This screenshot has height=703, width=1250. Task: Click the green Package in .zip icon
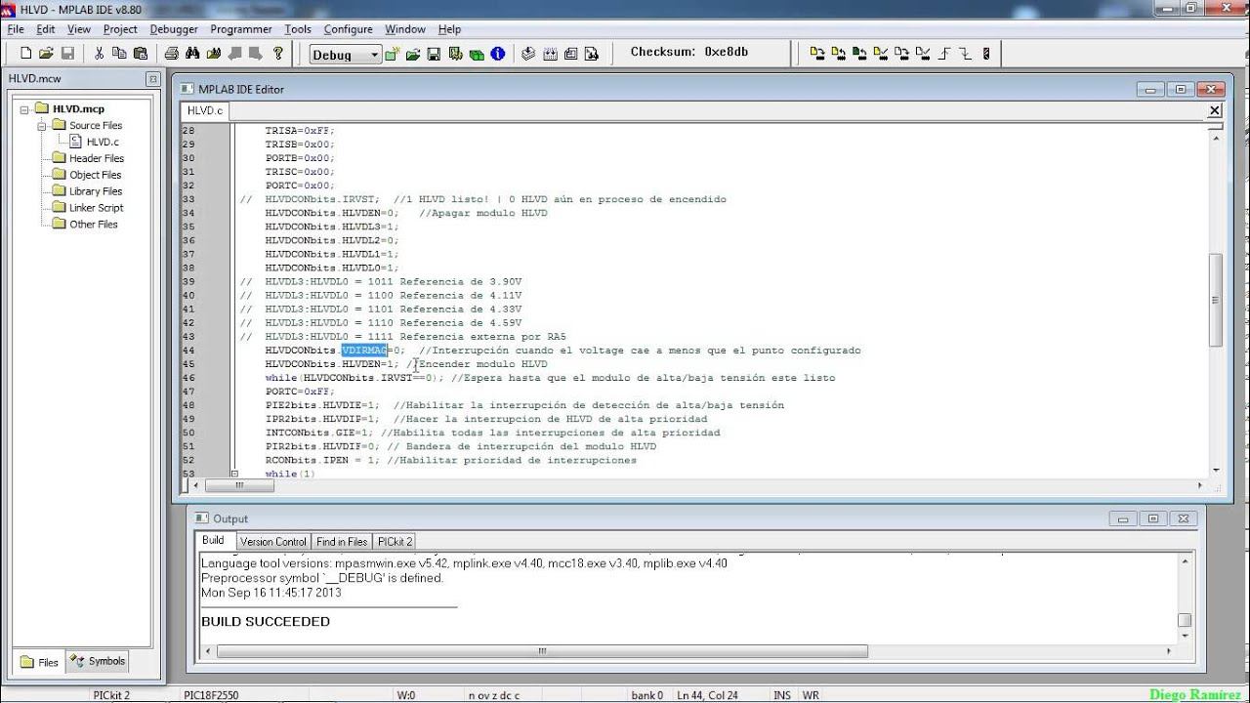477,55
